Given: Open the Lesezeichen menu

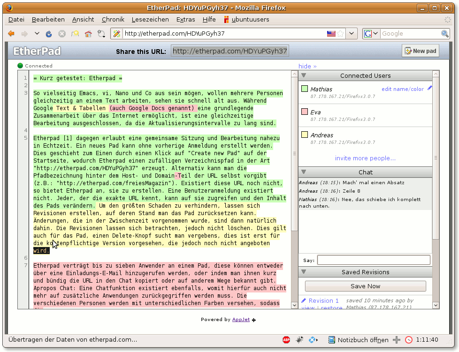Looking at the screenshot, I should 150,20.
